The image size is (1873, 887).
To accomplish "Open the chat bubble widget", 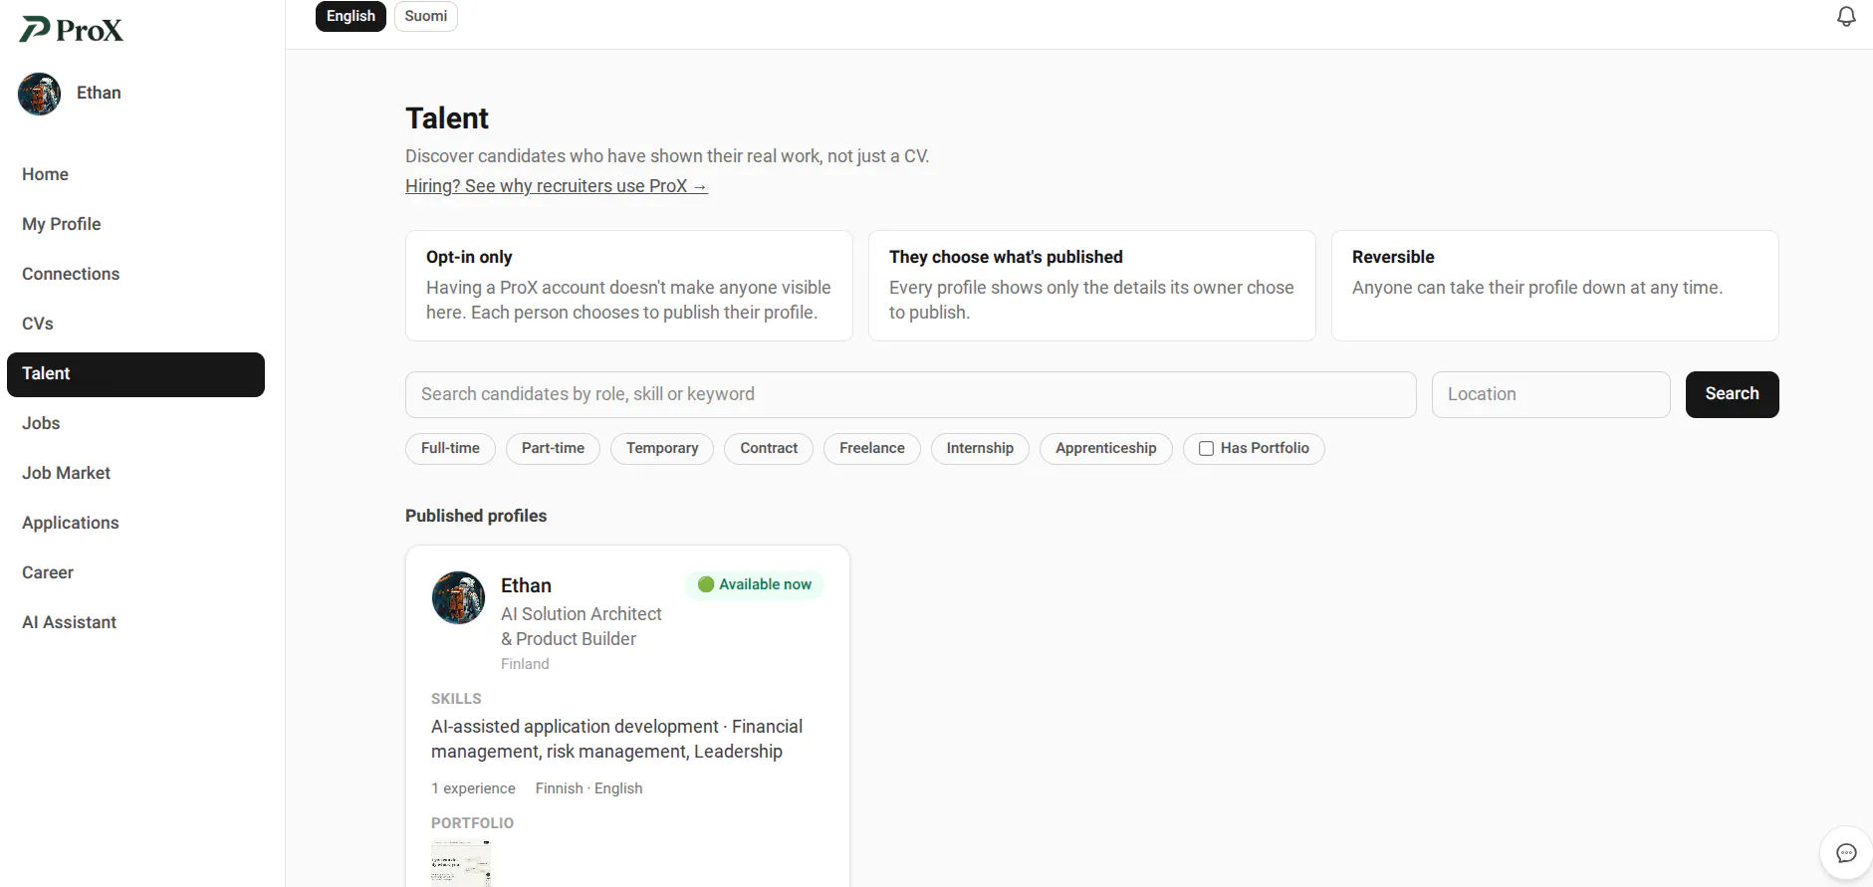I will click(1846, 853).
